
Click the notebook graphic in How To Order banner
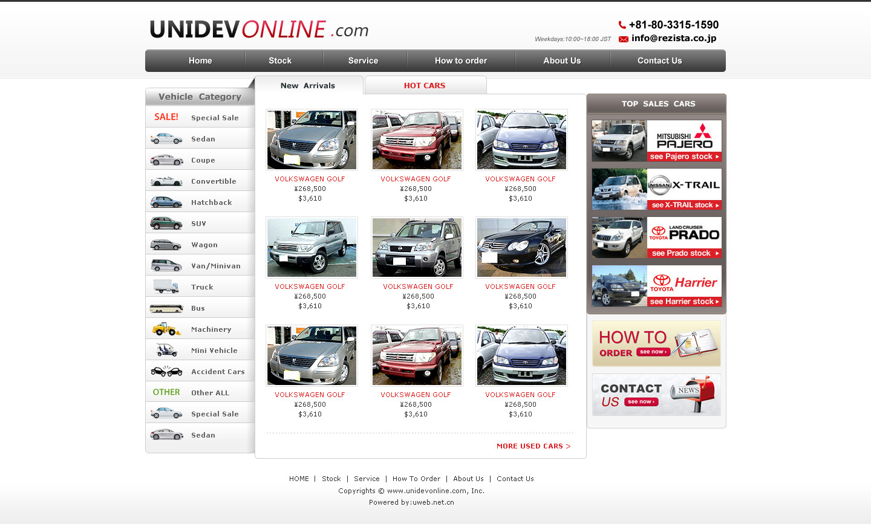[x=696, y=343]
